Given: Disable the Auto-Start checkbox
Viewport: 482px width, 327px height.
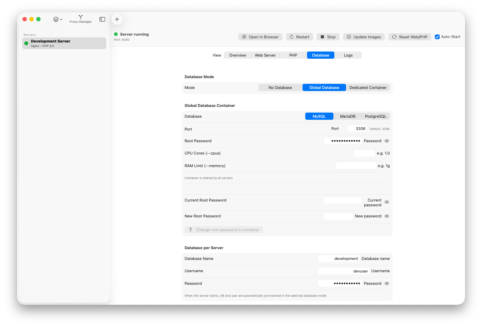Looking at the screenshot, I should (437, 37).
